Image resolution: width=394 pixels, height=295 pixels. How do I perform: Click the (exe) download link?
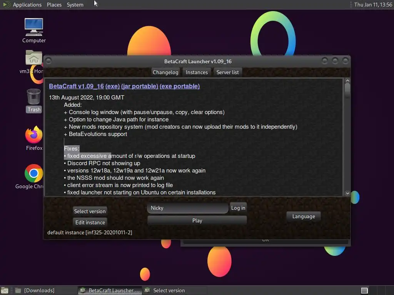(113, 86)
